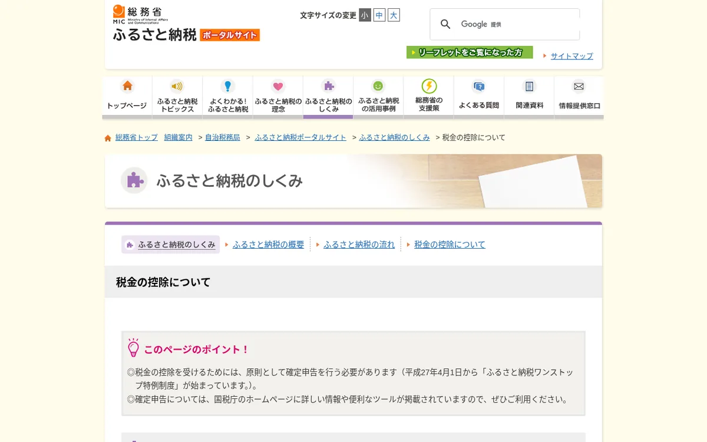The height and width of the screenshot is (442, 707).
Task: Set font size to 中
Action: (x=379, y=15)
